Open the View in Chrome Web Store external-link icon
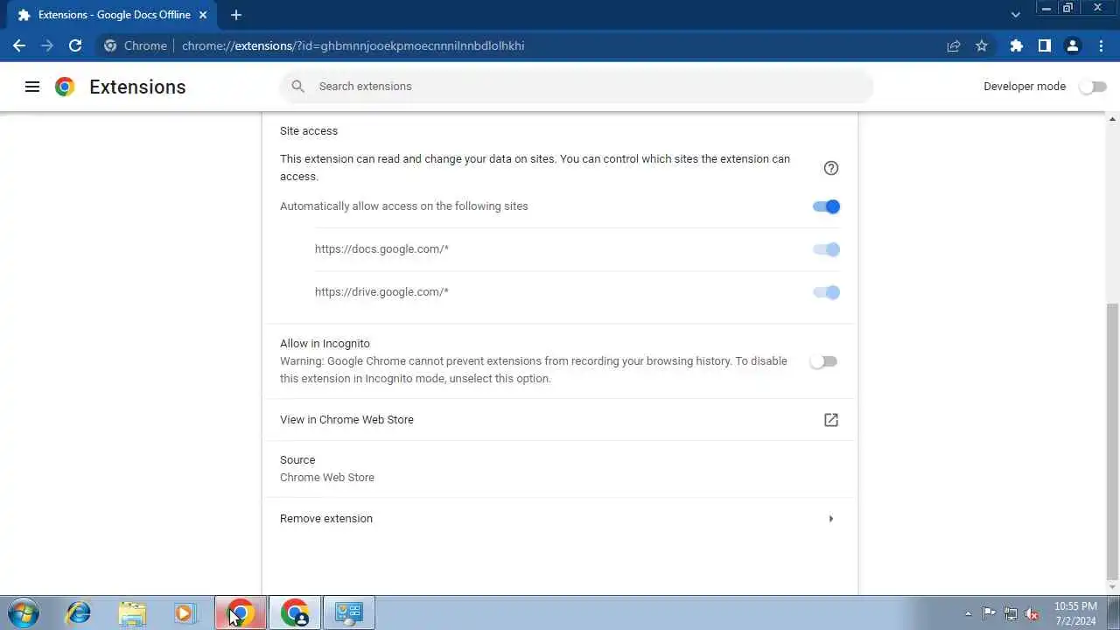This screenshot has width=1120, height=630. tap(831, 420)
